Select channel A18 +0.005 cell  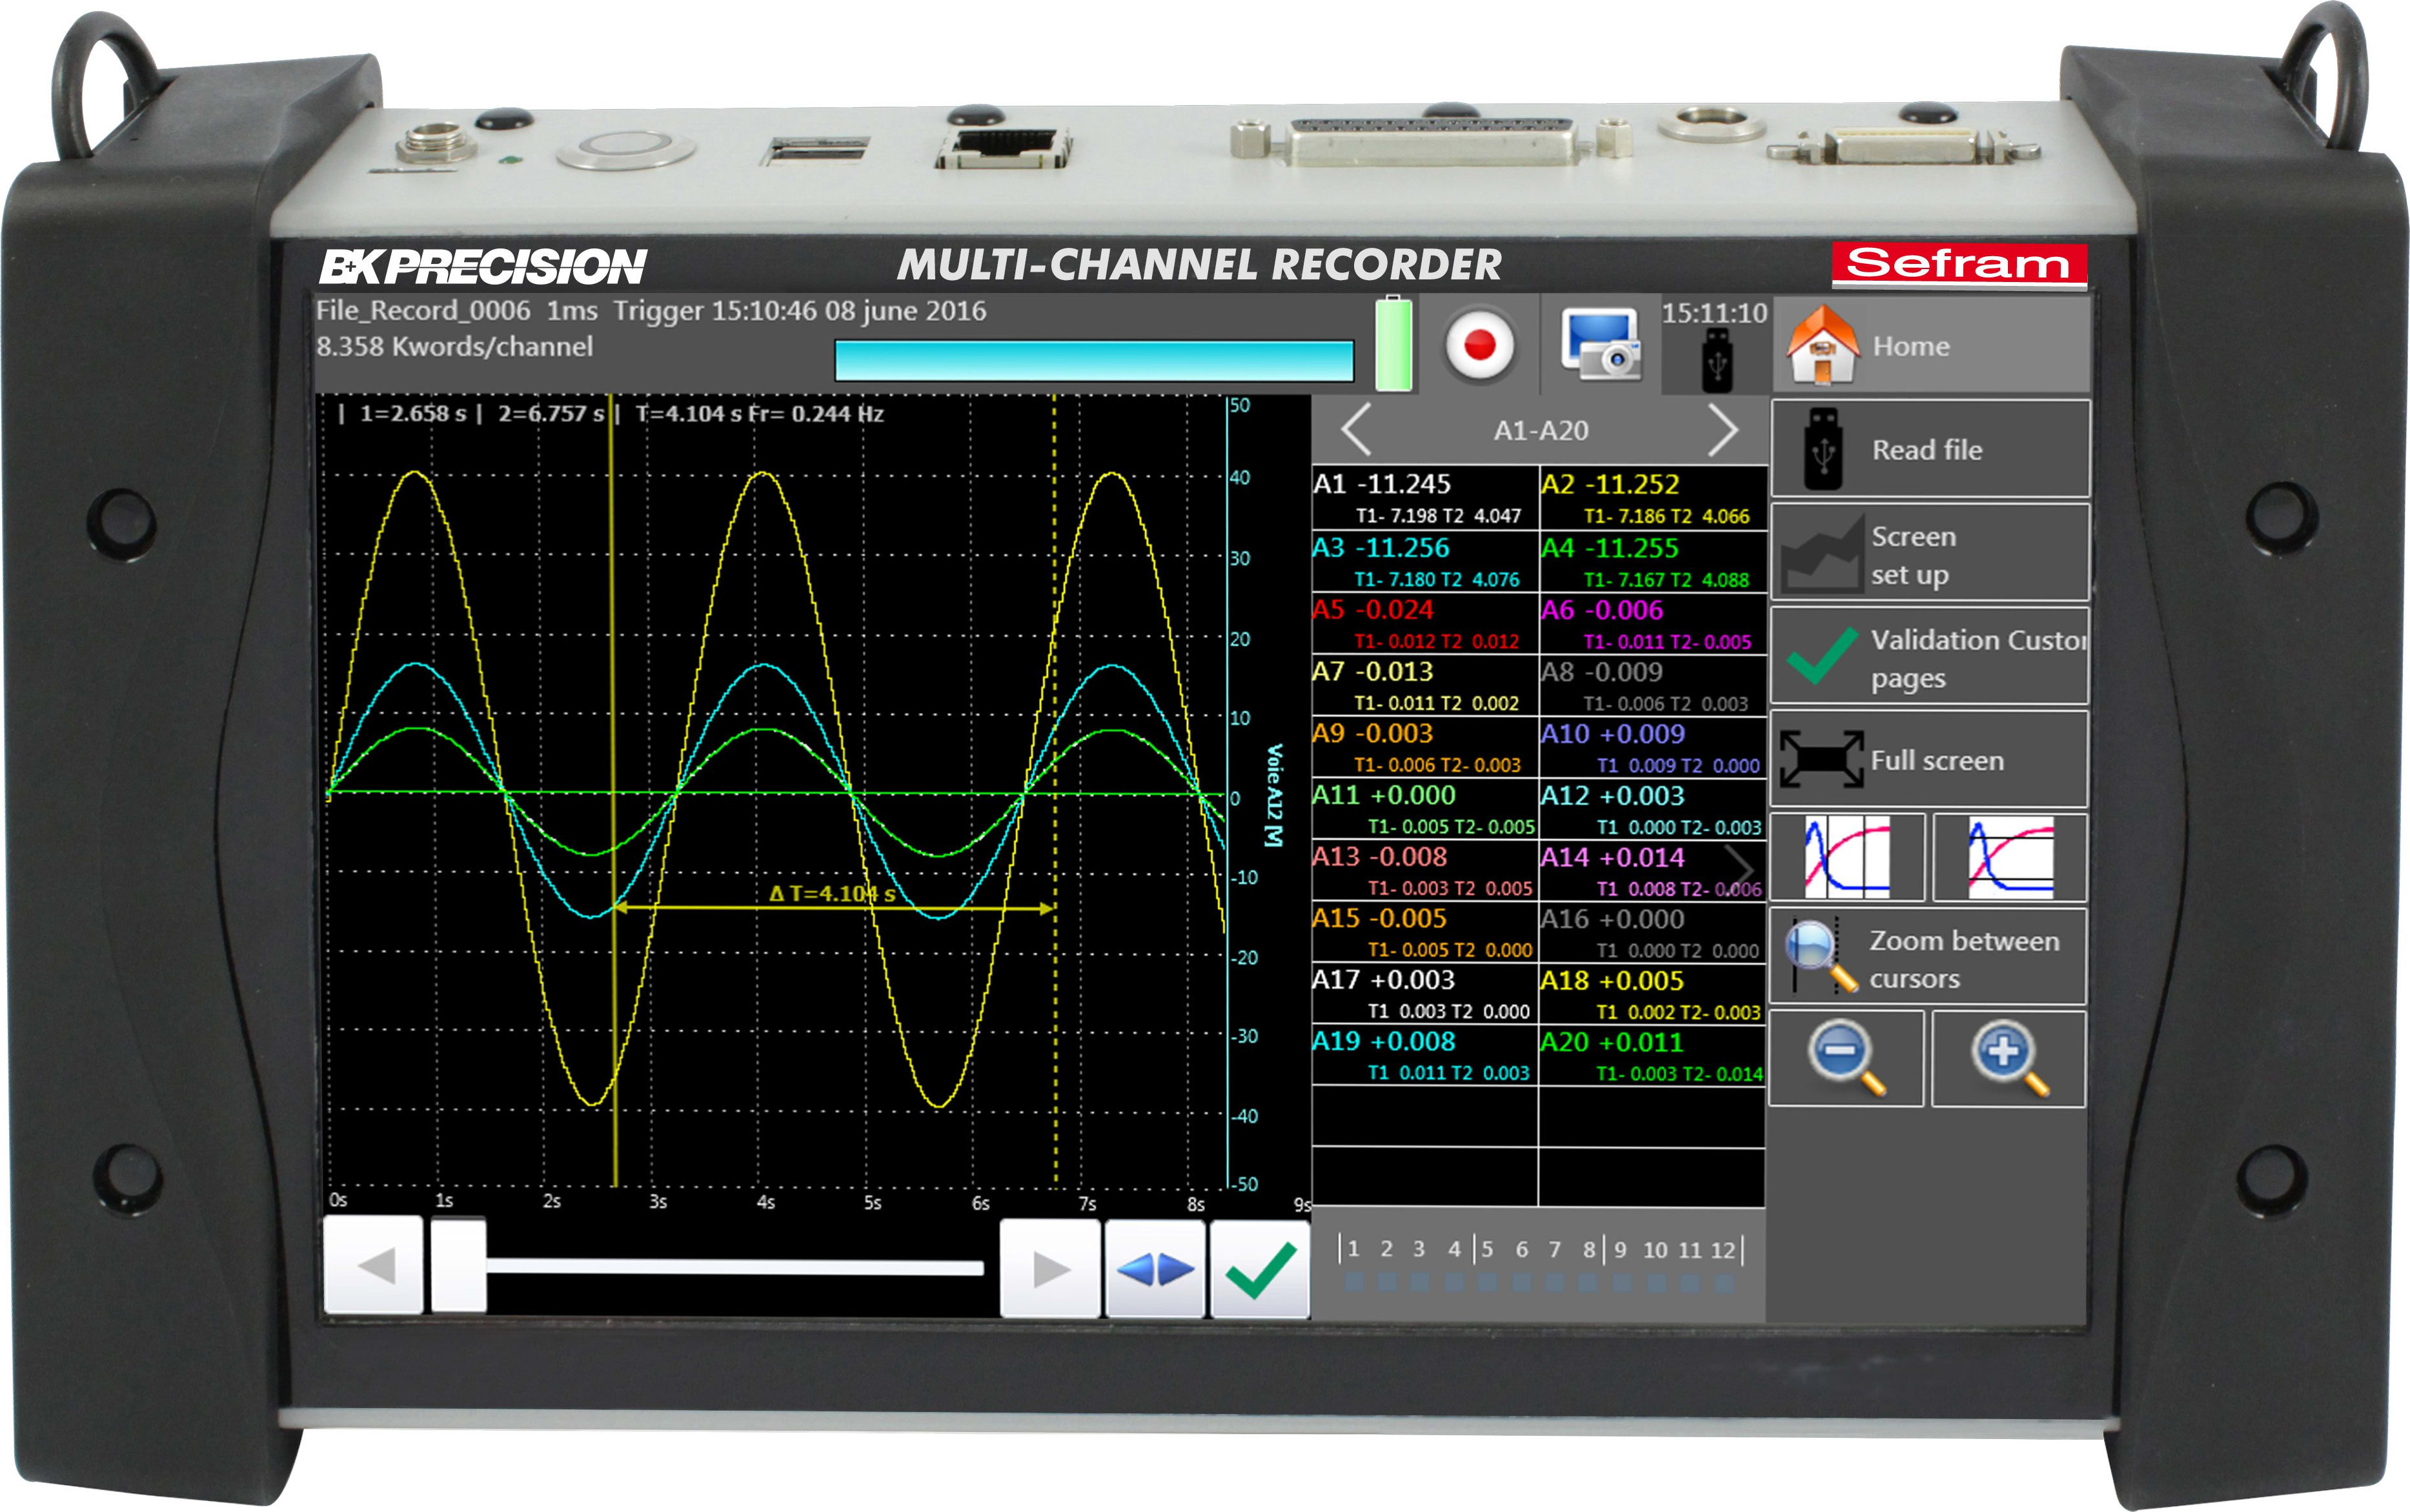tap(1652, 995)
